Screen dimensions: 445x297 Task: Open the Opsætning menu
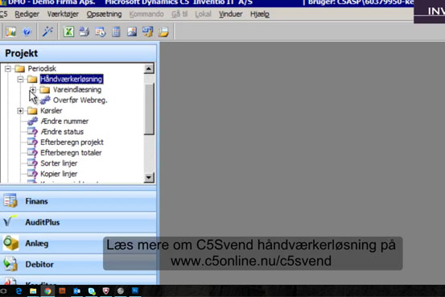pos(104,14)
